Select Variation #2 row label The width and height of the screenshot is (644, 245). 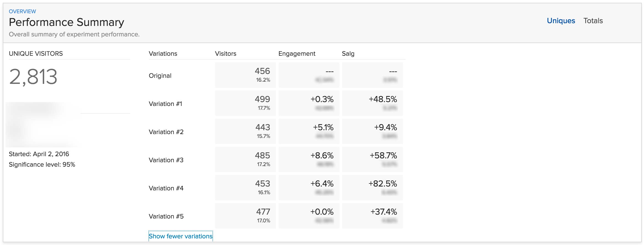166,132
